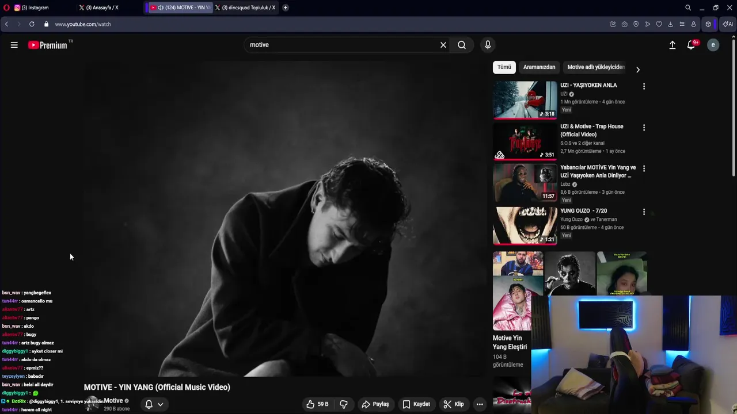This screenshot has width=737, height=414.
Task: Open Yabancılar MOTİVE Yin Yang video thumbnail
Action: click(x=525, y=182)
